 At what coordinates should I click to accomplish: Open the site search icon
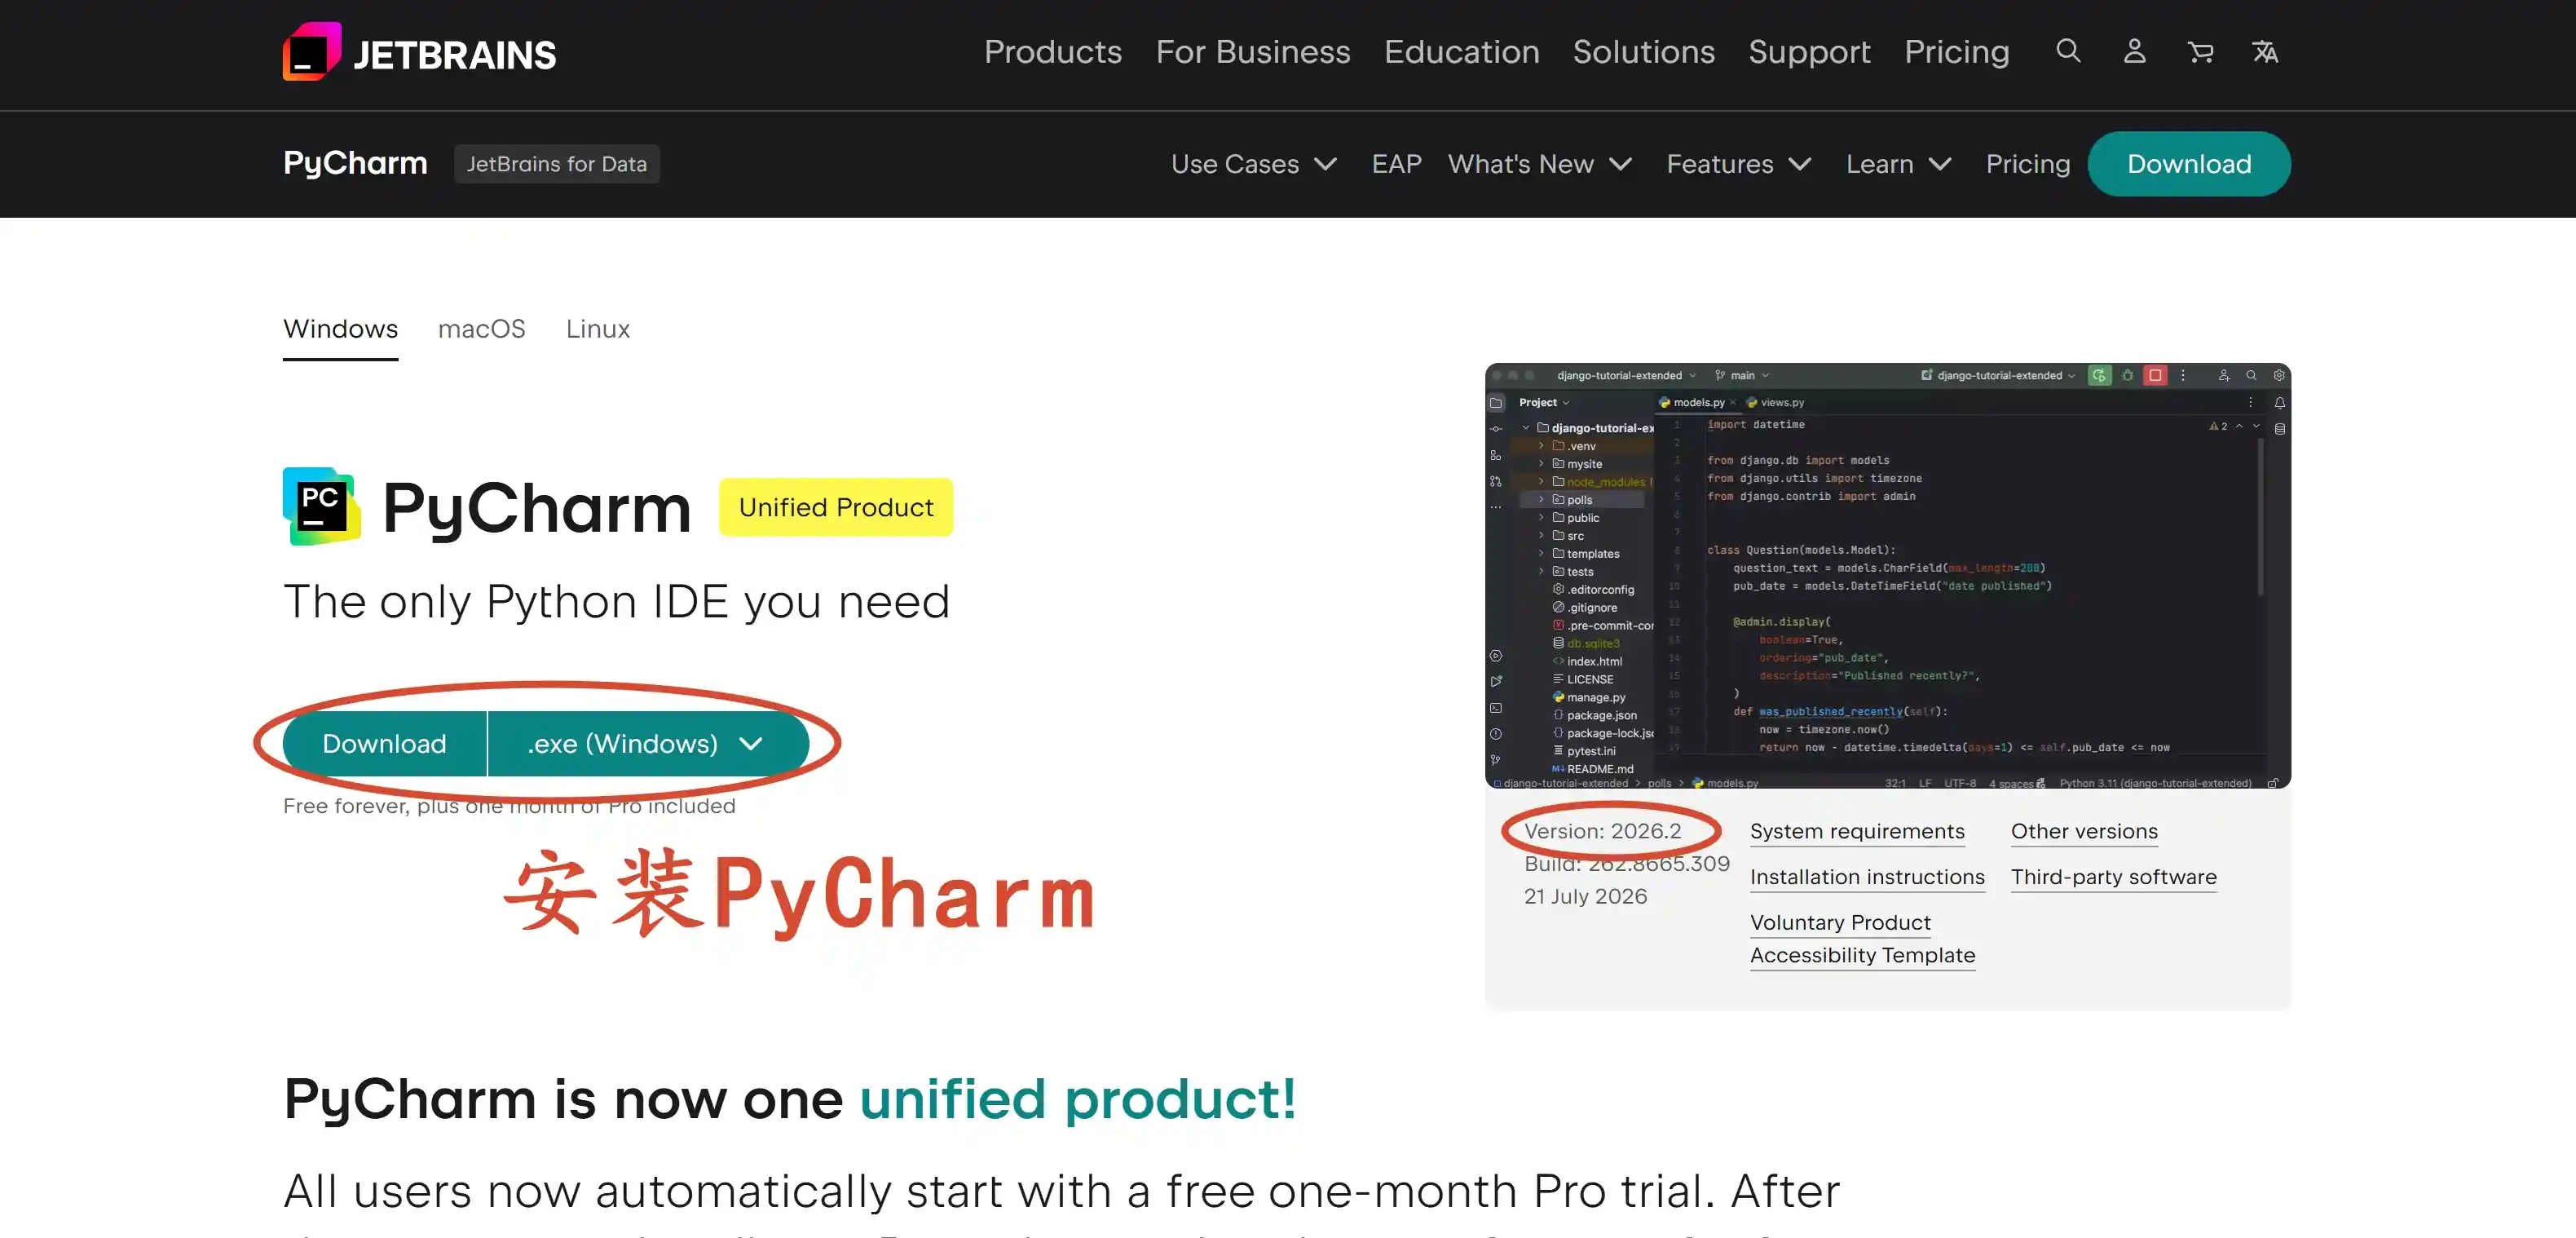click(2068, 51)
